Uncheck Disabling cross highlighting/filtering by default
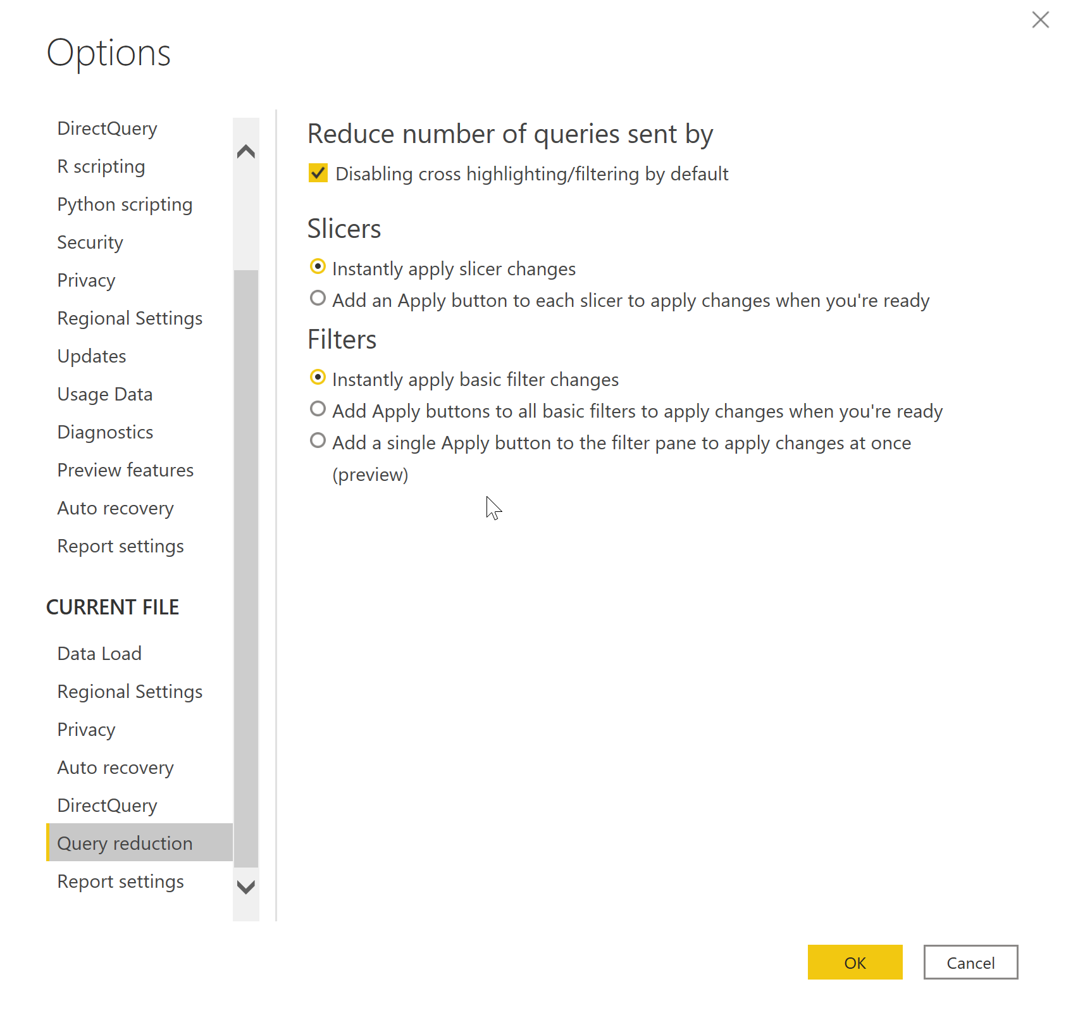The image size is (1066, 1027). (318, 173)
